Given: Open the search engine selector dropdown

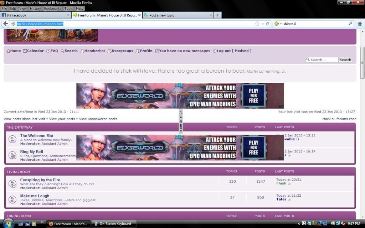Looking at the screenshot, I should (278, 24).
